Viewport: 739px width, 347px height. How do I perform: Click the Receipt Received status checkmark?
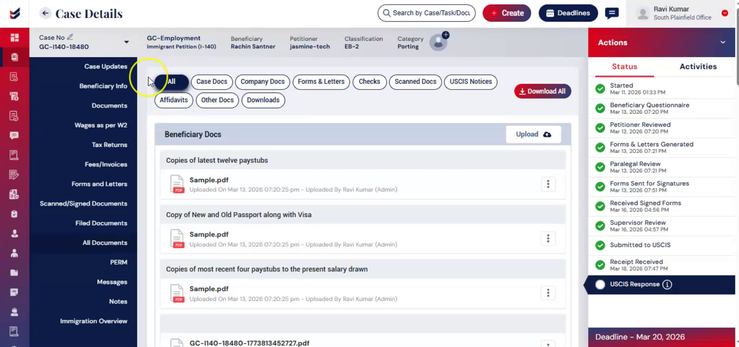tap(600, 265)
